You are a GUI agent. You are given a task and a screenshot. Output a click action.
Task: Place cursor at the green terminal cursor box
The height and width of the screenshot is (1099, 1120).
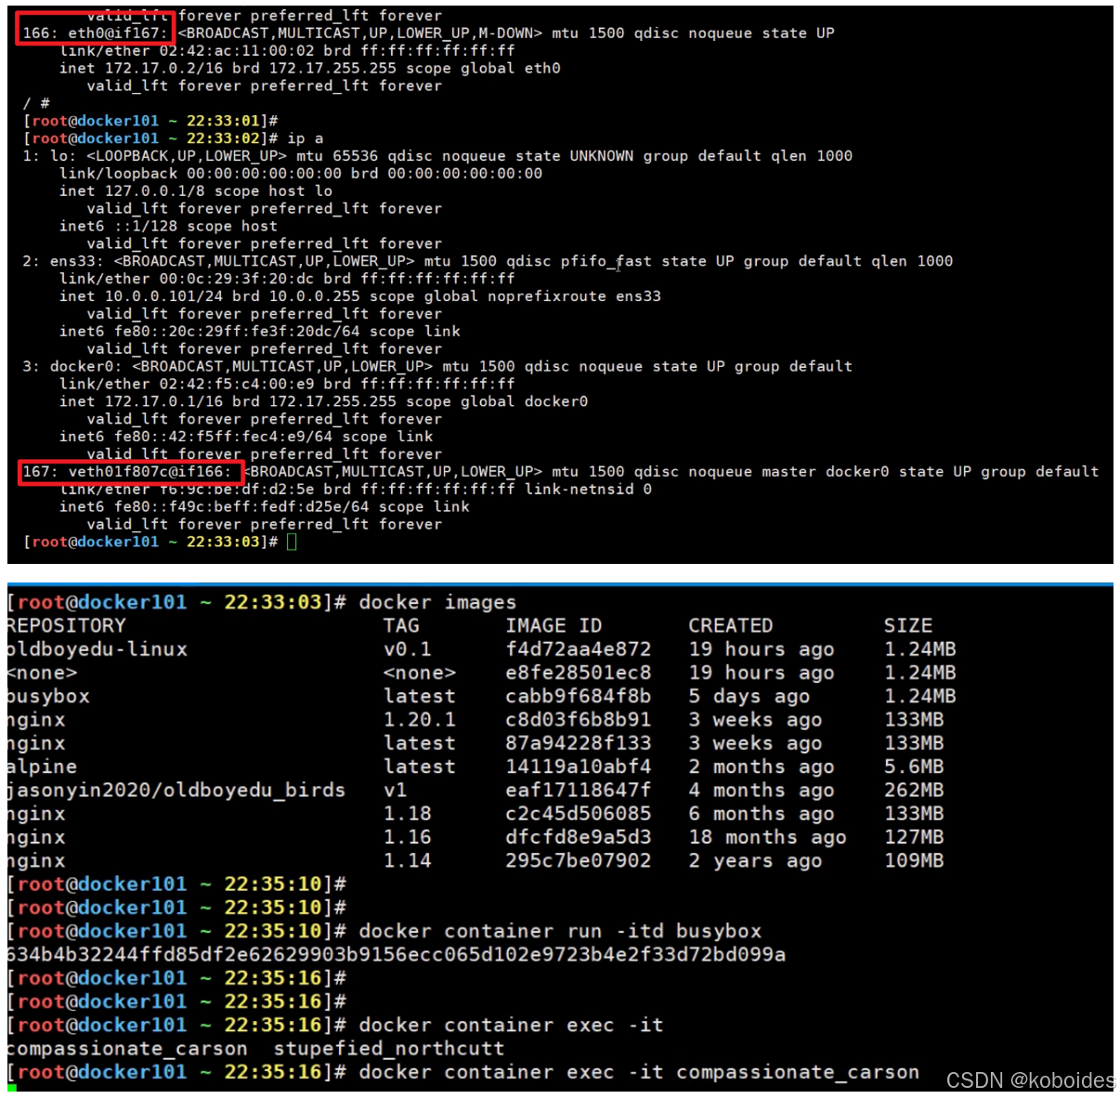[292, 542]
